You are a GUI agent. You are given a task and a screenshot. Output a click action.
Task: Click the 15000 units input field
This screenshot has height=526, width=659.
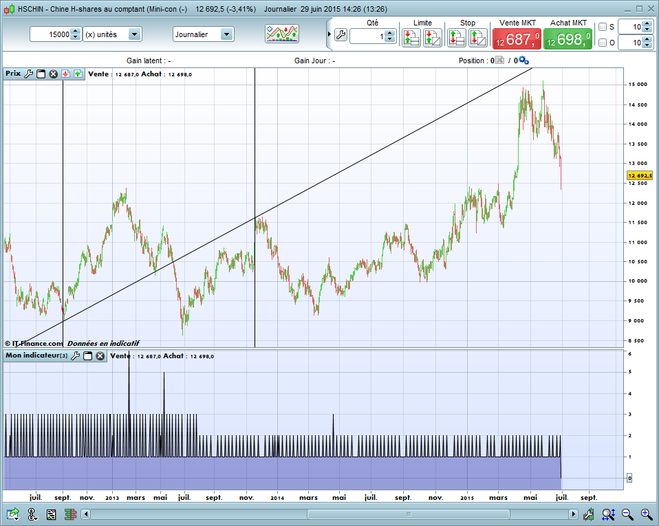[51, 34]
